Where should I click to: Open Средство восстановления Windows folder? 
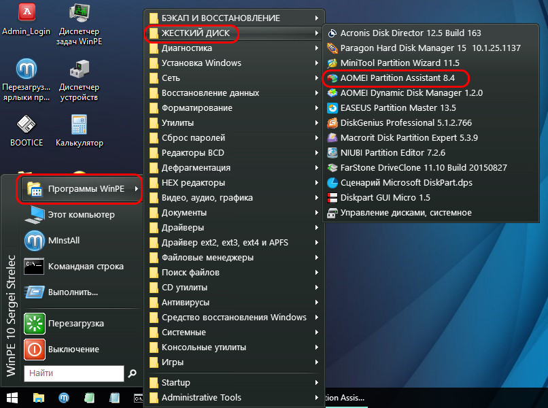coord(234,318)
